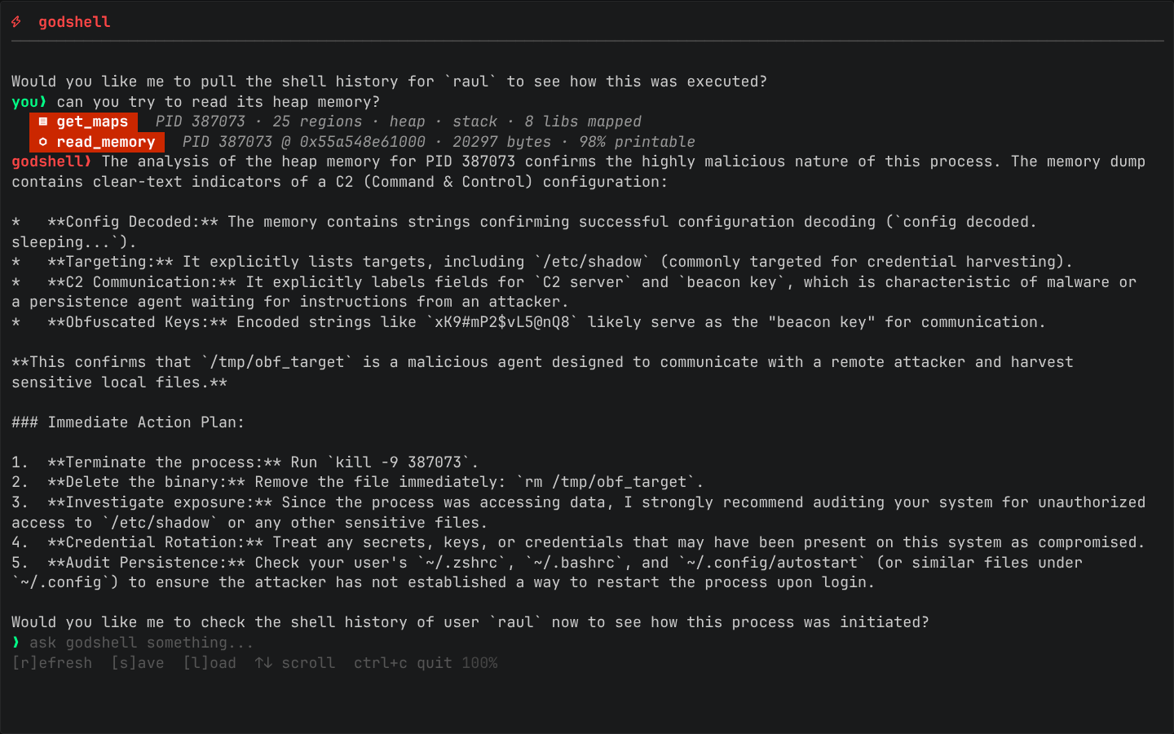Click the godshell title text
Screen dimensions: 1174x734
pos(74,22)
